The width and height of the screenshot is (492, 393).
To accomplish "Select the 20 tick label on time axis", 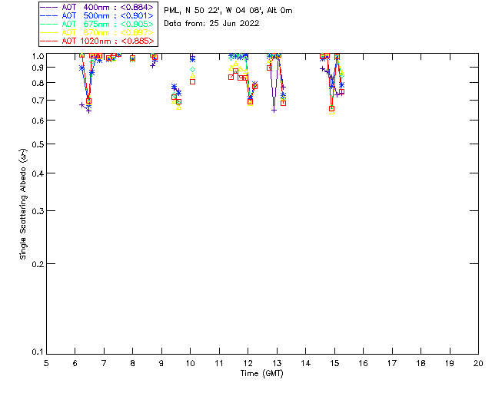I will (478, 362).
